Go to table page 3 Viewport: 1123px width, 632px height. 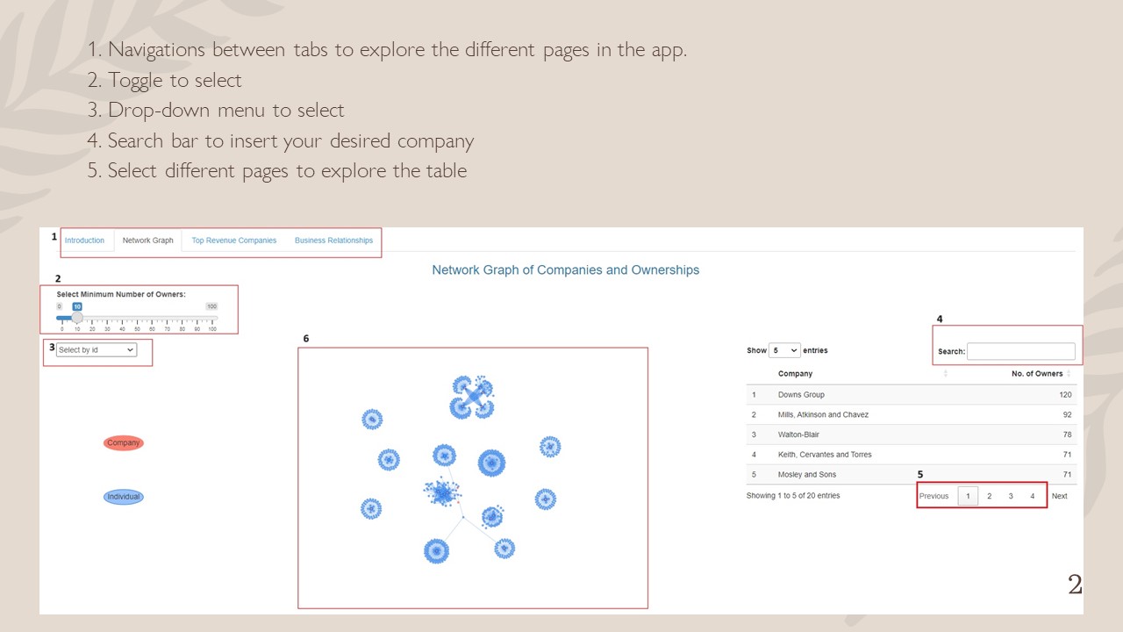1011,496
